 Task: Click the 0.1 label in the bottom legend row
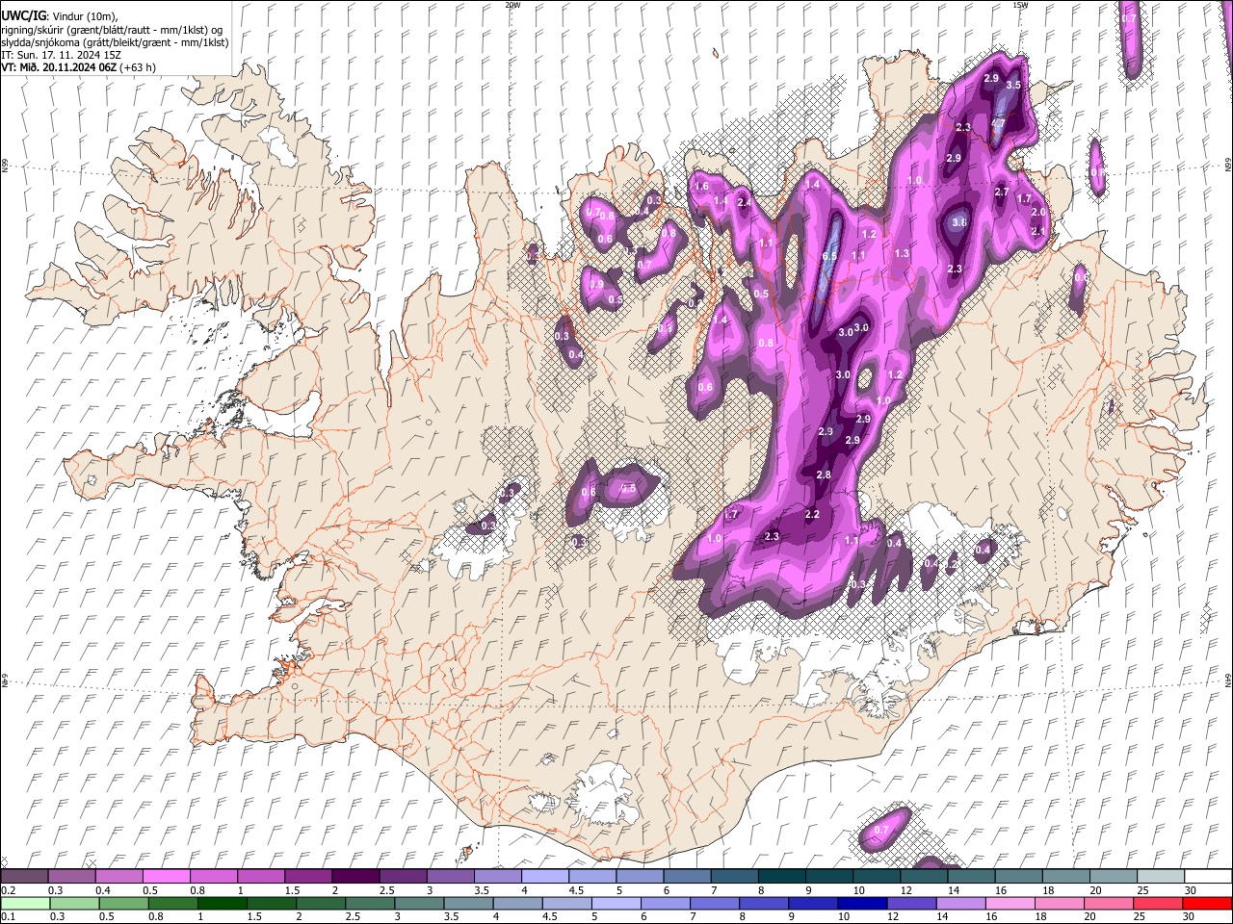7,916
